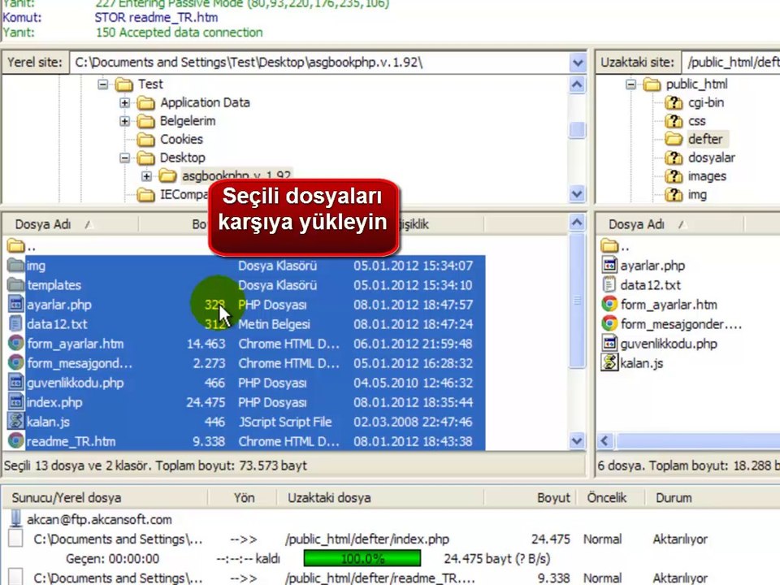Open the Yerel site path dropdown
This screenshot has height=585, width=780.
coord(578,63)
